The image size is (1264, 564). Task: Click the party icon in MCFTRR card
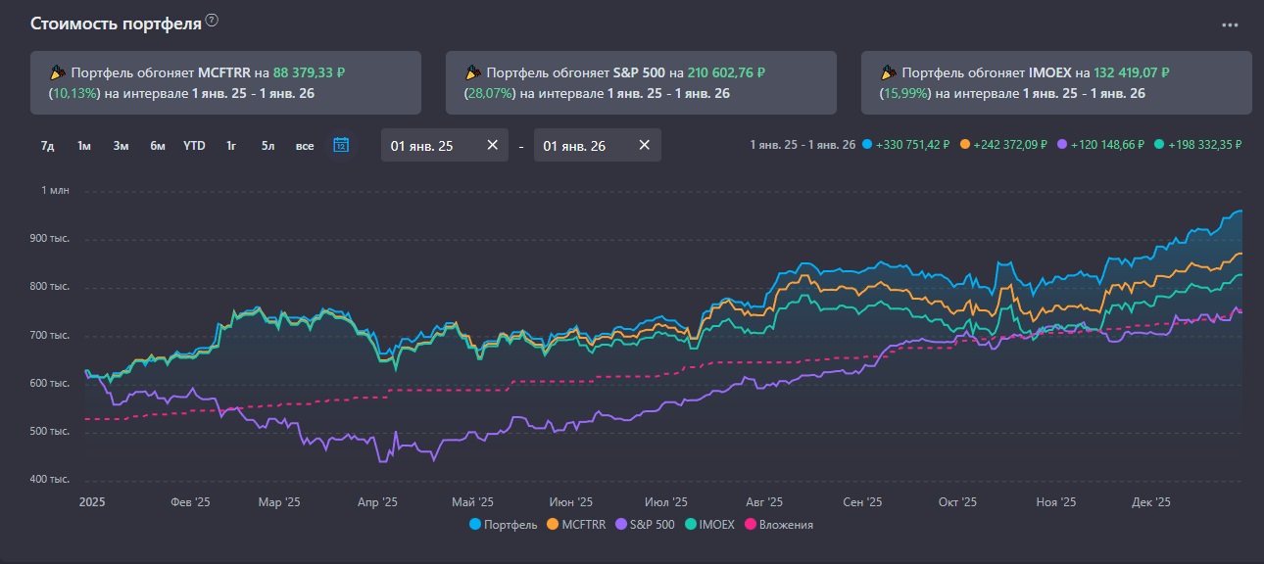57,72
